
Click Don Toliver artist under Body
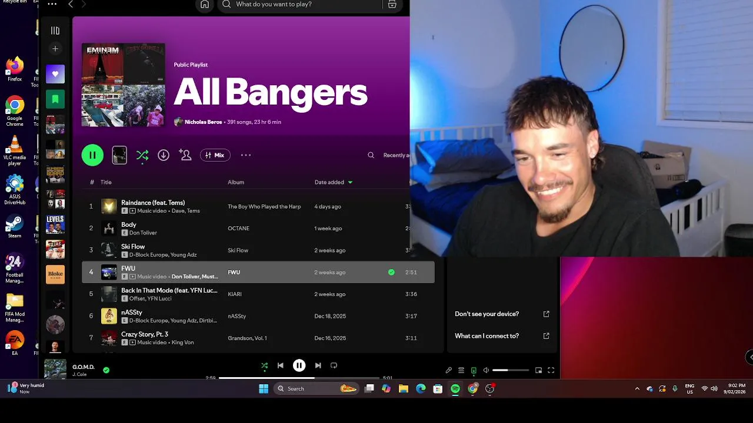pos(144,233)
